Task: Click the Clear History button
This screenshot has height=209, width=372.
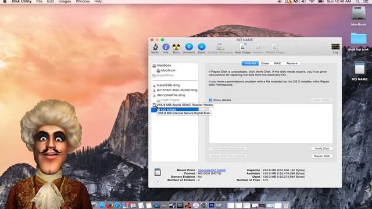Action: pos(321,100)
